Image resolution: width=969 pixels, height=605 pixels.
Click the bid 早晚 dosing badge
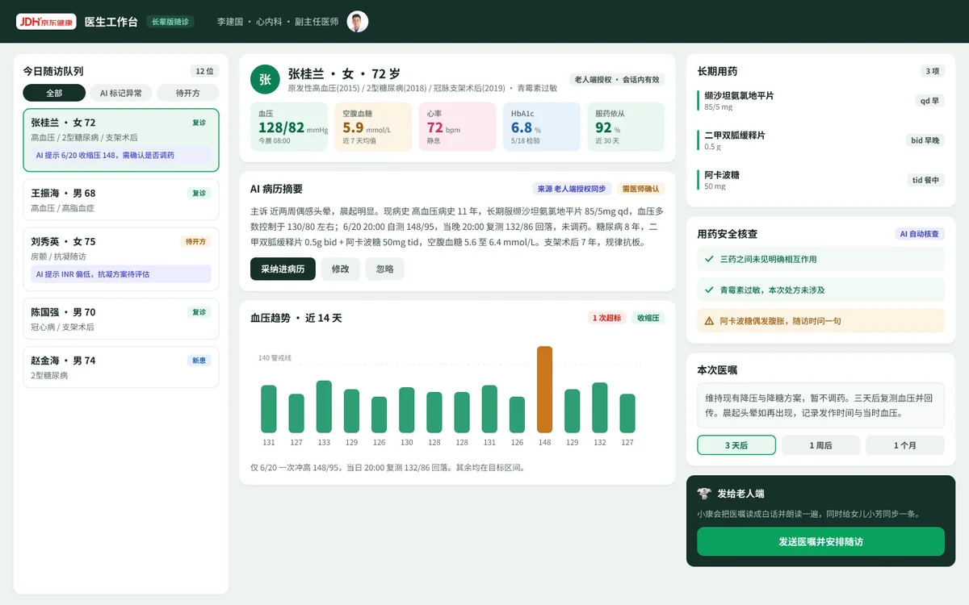(x=925, y=140)
